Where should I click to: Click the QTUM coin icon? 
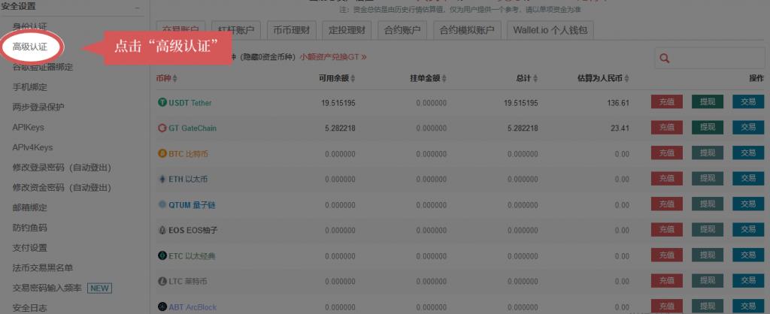(162, 205)
